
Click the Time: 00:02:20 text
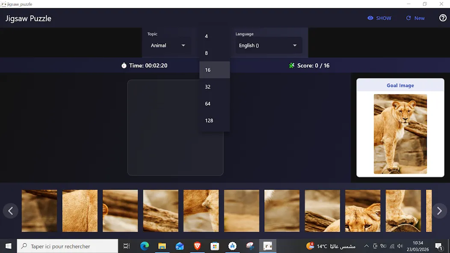pyautogui.click(x=148, y=66)
